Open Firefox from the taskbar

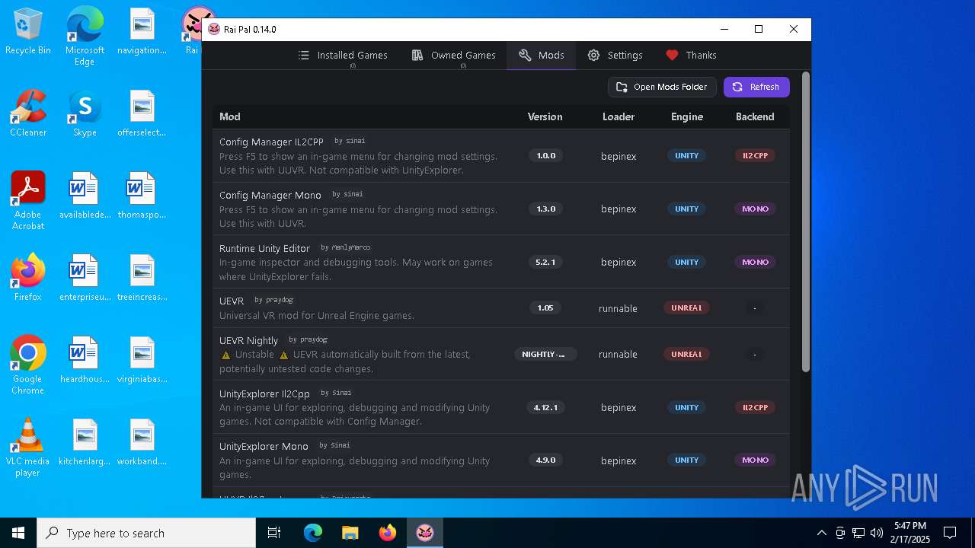coord(388,533)
